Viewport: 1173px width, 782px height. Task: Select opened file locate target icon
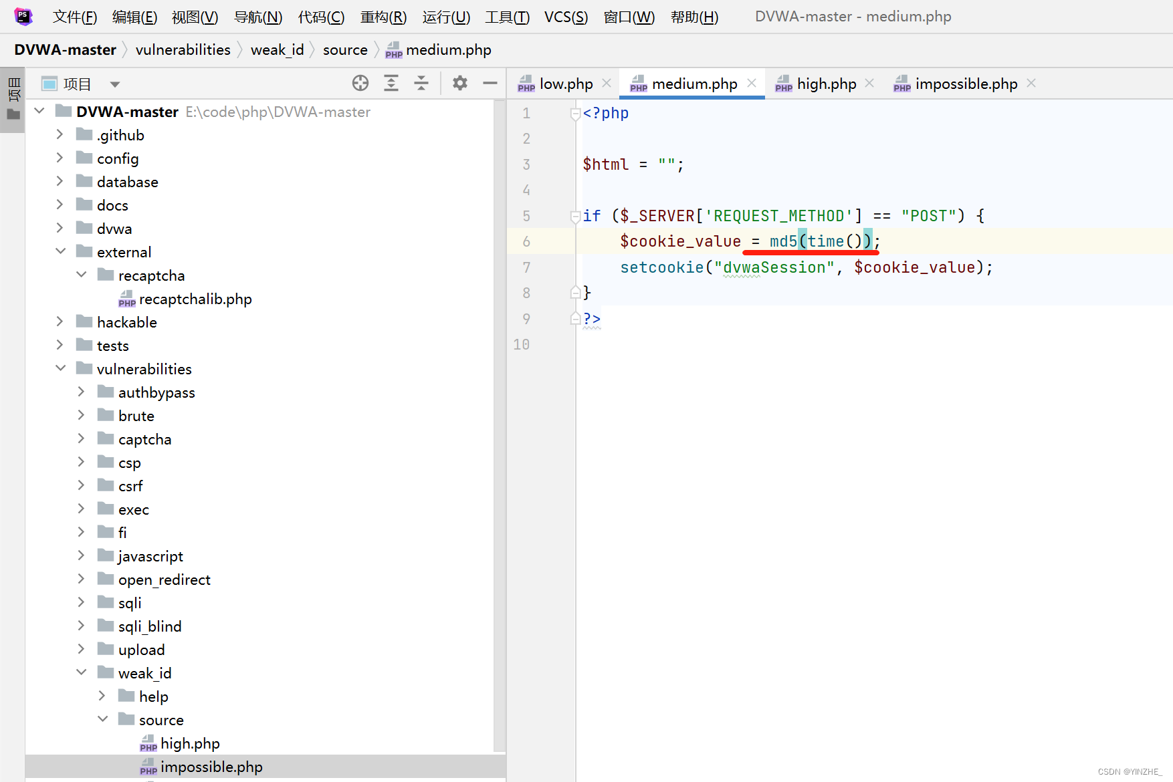pos(360,83)
